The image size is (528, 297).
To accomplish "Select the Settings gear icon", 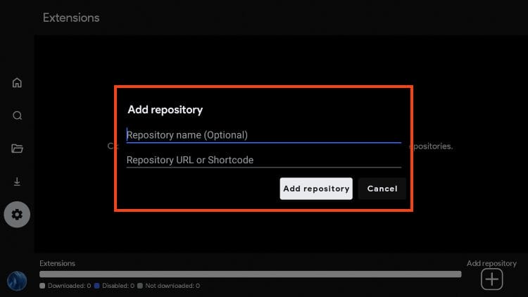I will (x=17, y=215).
